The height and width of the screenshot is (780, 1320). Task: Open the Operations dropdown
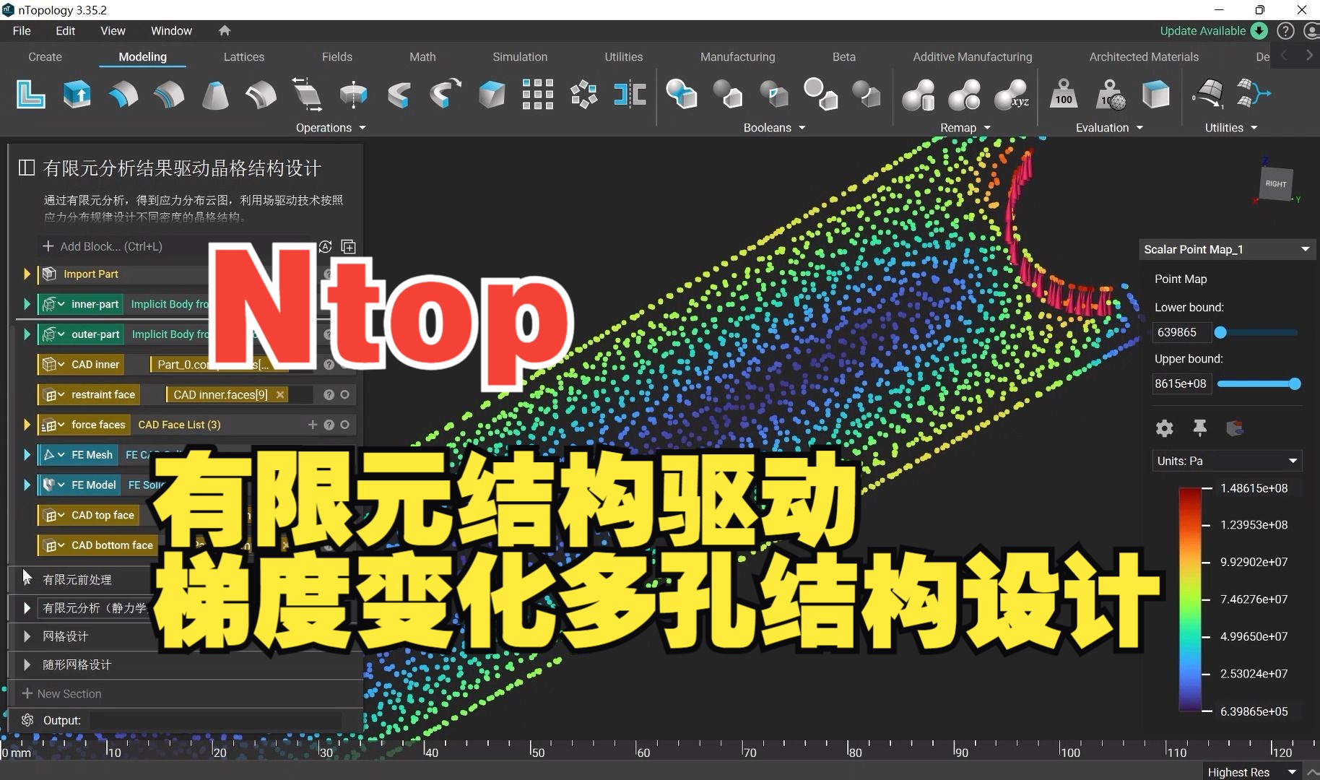click(331, 128)
